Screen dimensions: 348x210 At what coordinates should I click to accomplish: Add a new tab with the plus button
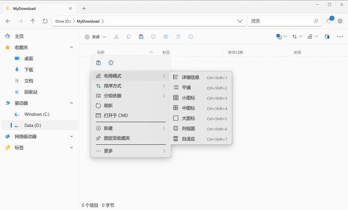84,8
